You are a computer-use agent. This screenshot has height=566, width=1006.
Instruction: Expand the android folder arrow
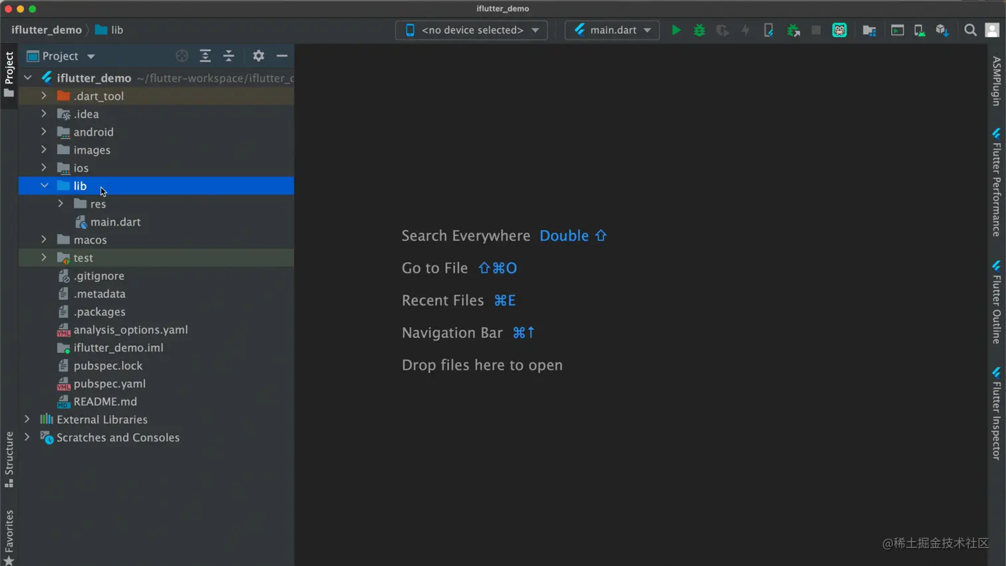pyautogui.click(x=44, y=132)
